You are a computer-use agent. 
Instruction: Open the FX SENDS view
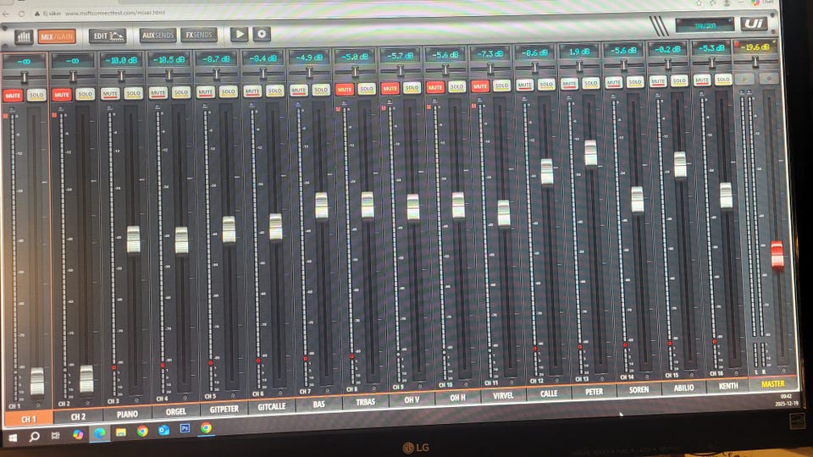(199, 35)
